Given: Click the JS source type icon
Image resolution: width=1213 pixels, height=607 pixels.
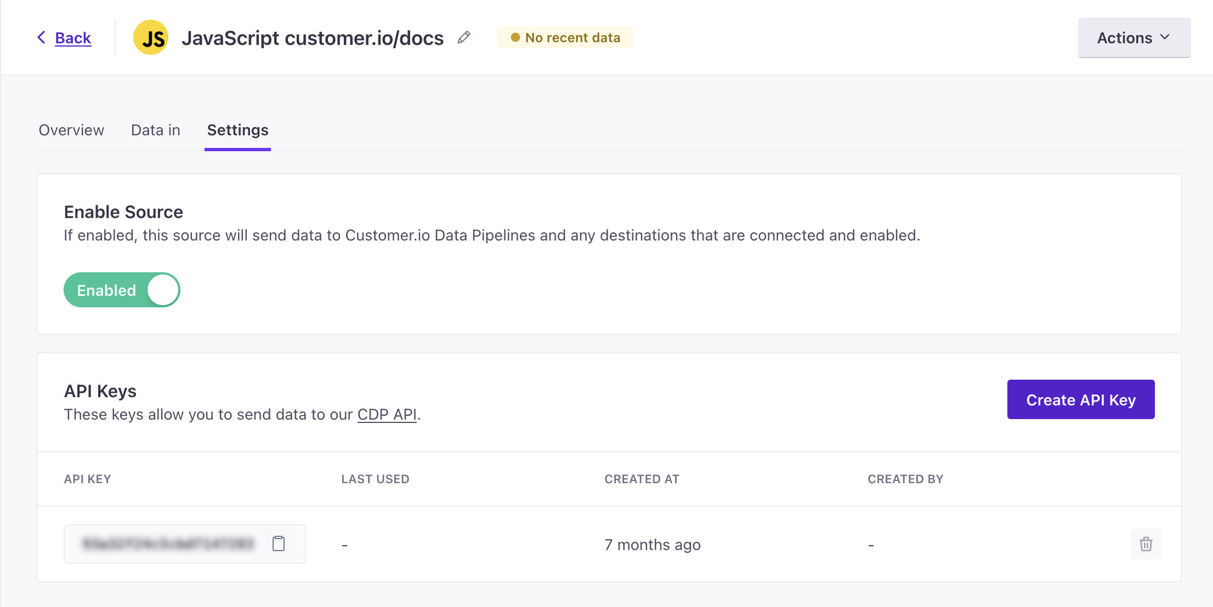Looking at the screenshot, I should (152, 36).
